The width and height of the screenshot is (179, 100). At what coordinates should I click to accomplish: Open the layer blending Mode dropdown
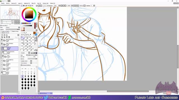tap(19, 27)
